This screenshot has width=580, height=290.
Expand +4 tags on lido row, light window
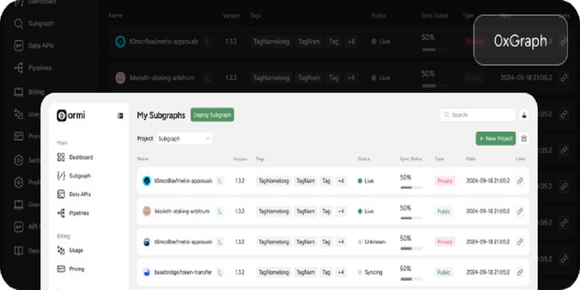click(x=340, y=211)
